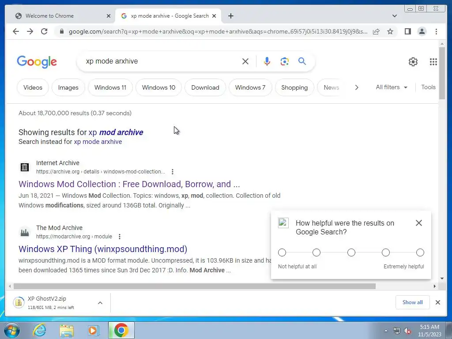Filter results by Shopping
This screenshot has width=452, height=339.
tap(294, 87)
